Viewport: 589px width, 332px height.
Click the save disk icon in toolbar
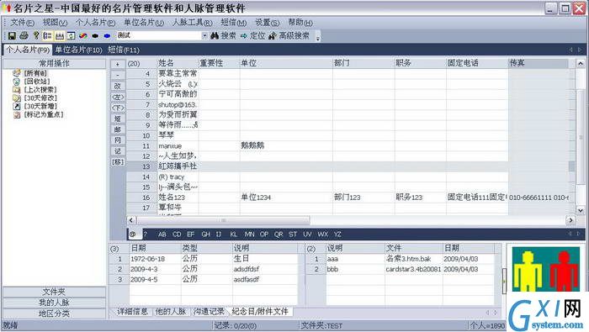coord(12,35)
